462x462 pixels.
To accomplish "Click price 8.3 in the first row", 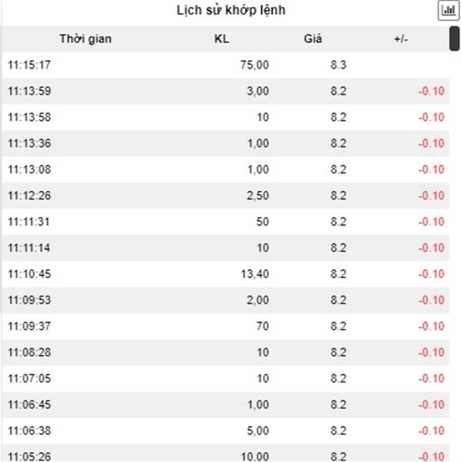I will 338,65.
